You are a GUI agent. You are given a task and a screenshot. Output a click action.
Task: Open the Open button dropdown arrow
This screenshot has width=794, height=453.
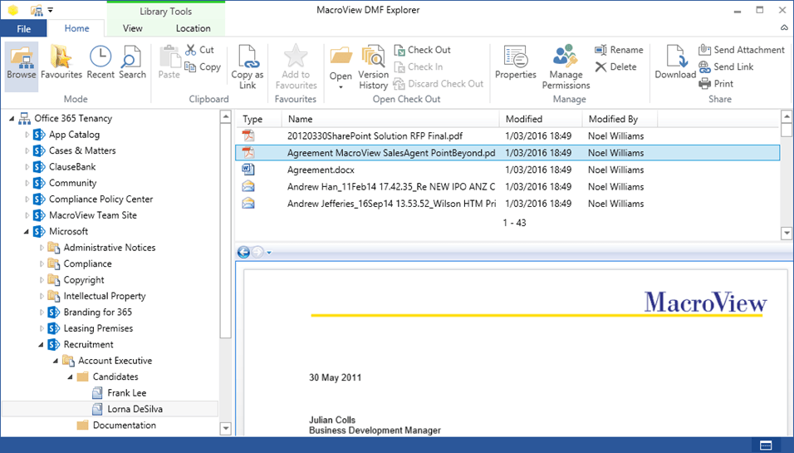(341, 87)
